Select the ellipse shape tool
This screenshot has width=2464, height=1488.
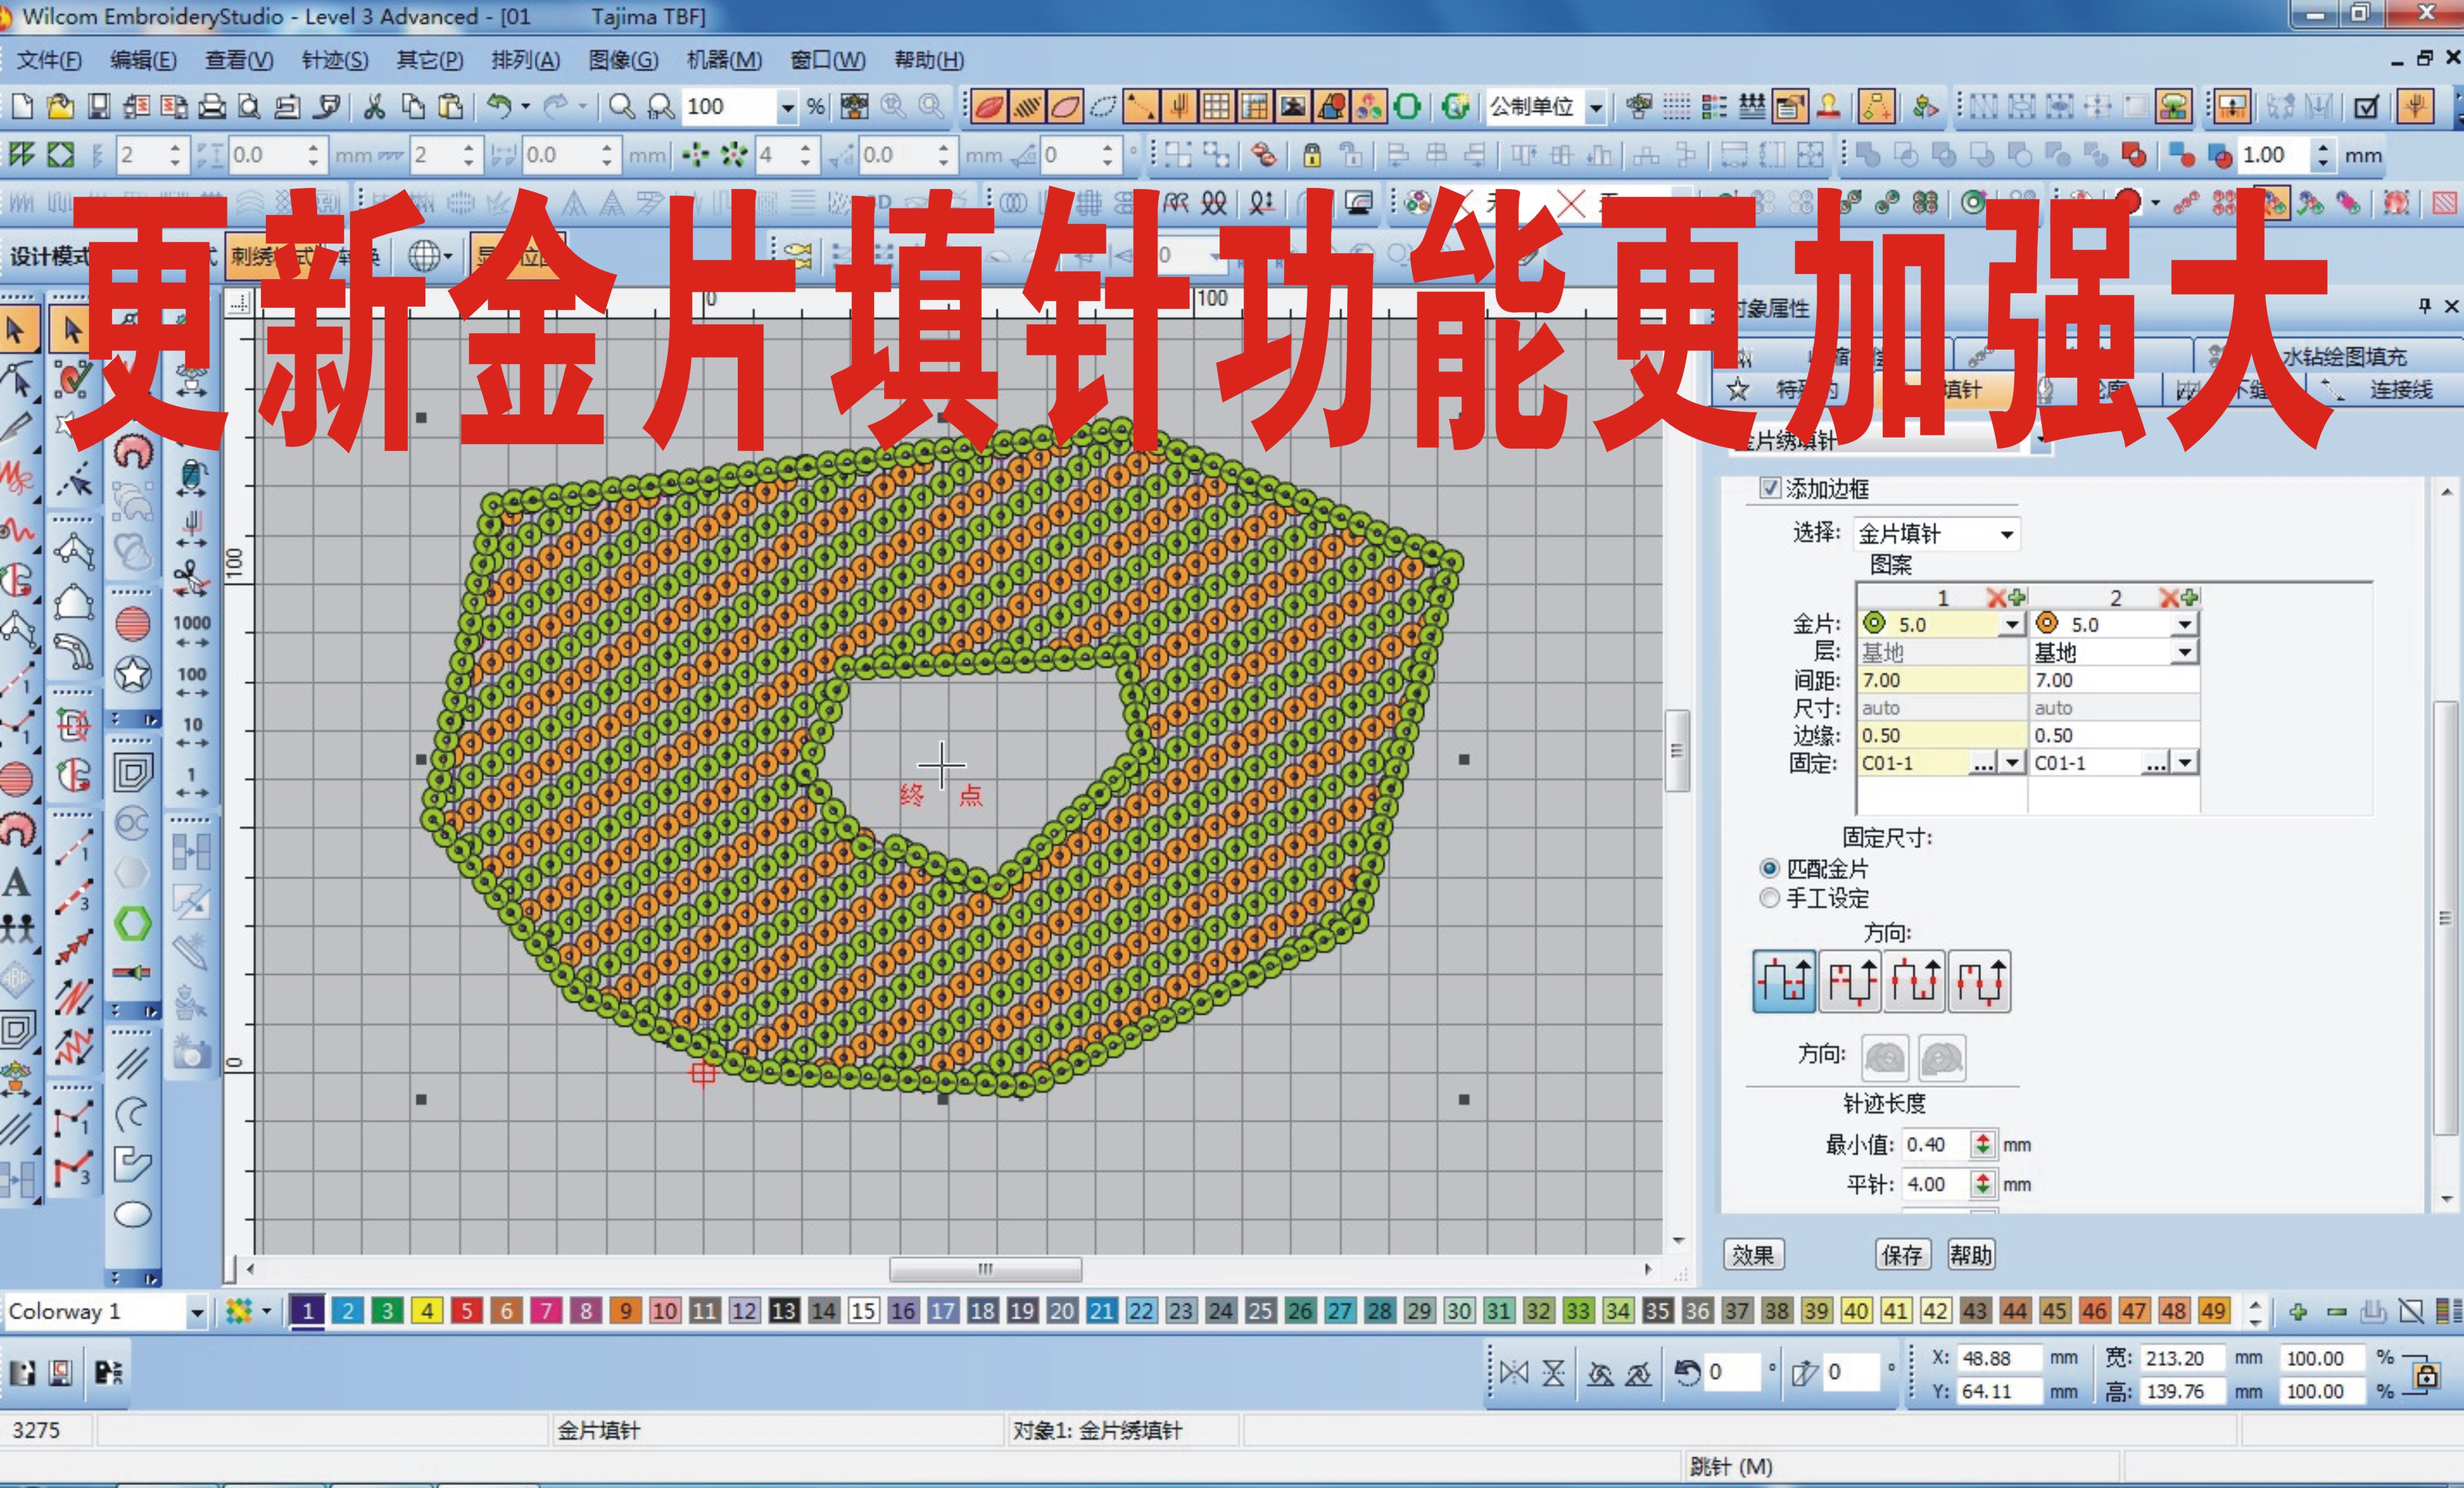click(x=133, y=1215)
